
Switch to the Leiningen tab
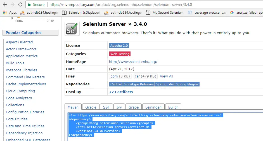coord(153,107)
